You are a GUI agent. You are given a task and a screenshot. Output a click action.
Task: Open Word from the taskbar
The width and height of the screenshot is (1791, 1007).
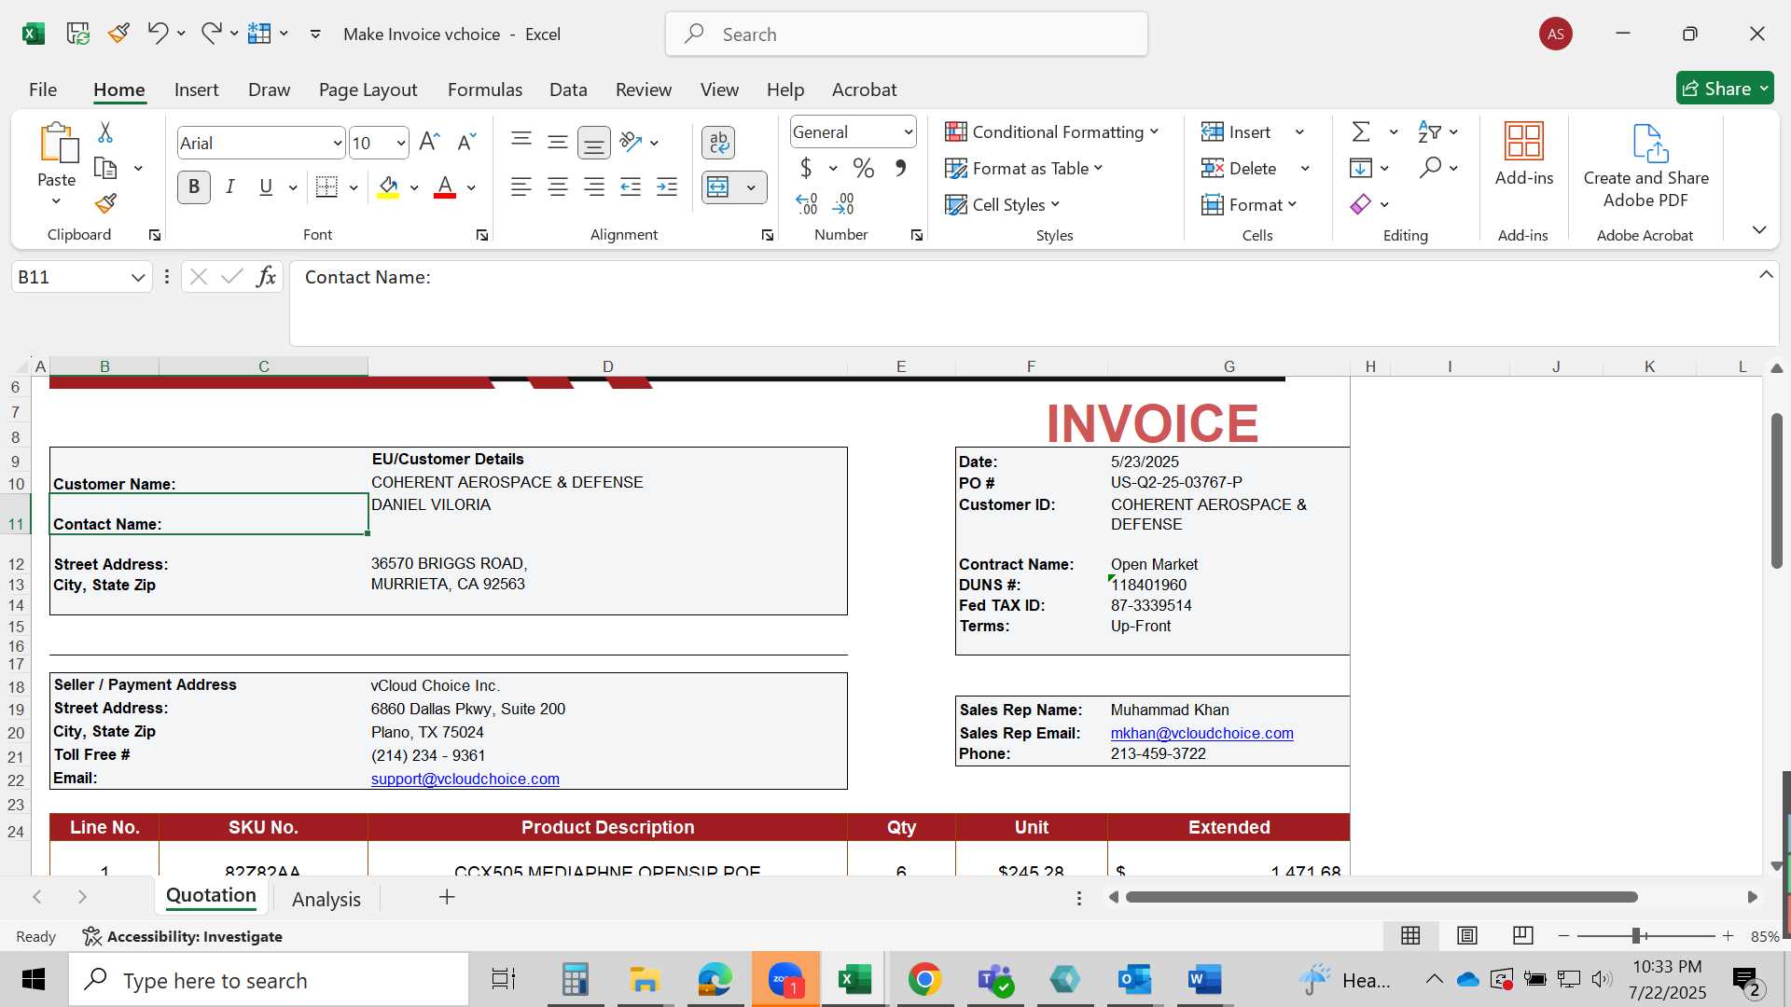point(1204,980)
